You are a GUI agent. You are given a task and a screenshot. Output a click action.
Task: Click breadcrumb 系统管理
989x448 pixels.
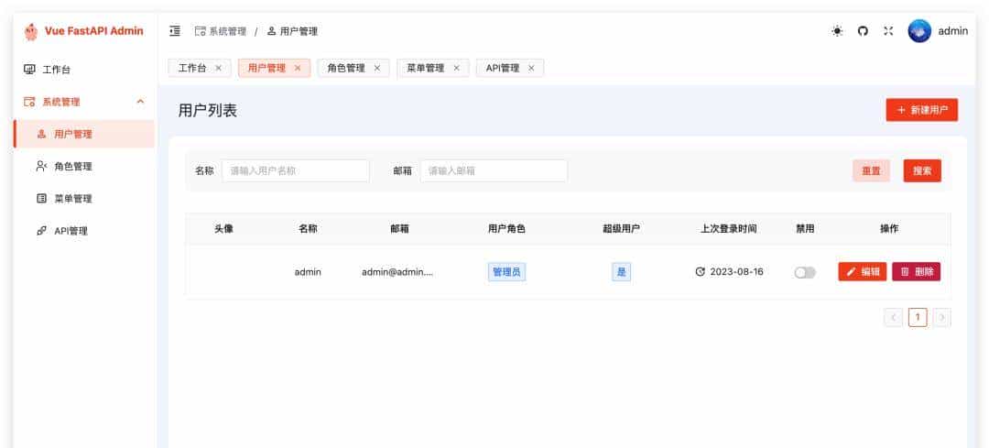point(228,31)
